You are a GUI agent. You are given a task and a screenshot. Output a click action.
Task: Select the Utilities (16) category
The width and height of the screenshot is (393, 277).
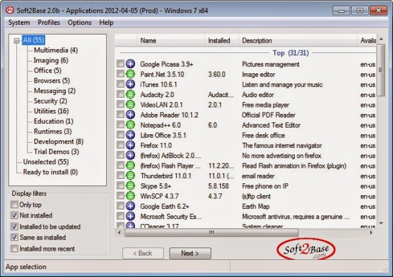[x=51, y=111]
